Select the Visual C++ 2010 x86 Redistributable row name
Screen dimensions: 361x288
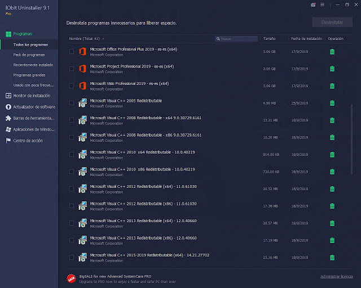(142, 169)
